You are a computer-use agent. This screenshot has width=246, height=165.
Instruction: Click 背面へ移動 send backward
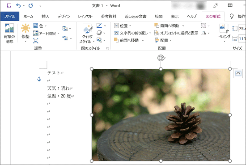click(x=167, y=26)
